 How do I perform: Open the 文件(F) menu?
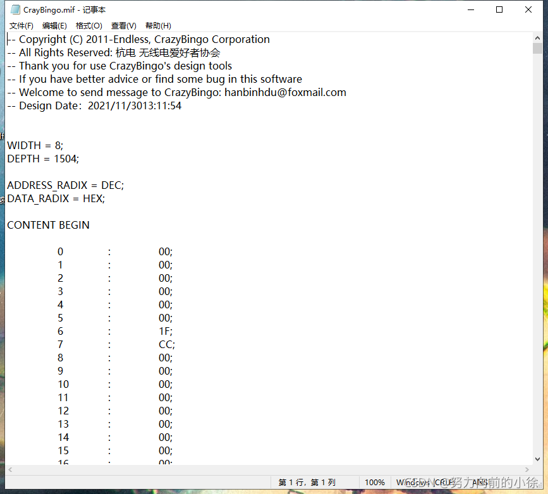pos(21,25)
